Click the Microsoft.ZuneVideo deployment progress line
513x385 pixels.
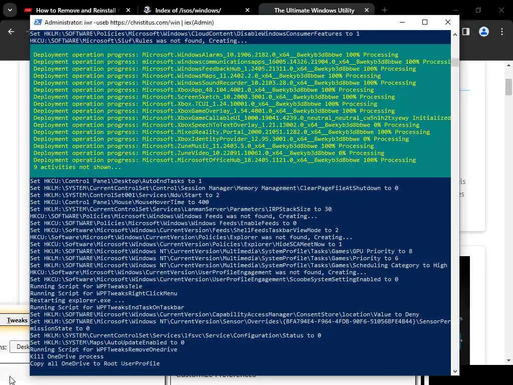[209, 153]
